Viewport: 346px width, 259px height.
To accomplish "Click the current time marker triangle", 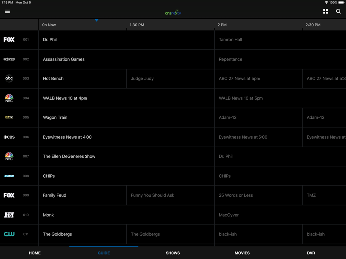I will [97, 20].
